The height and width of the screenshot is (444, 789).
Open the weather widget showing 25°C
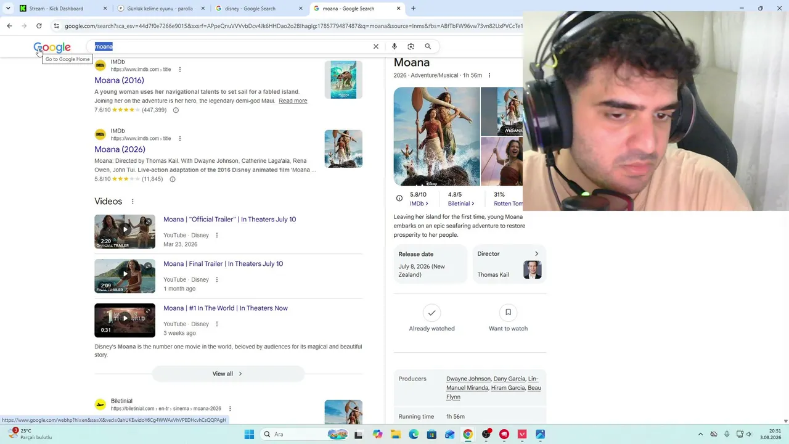[29, 434]
